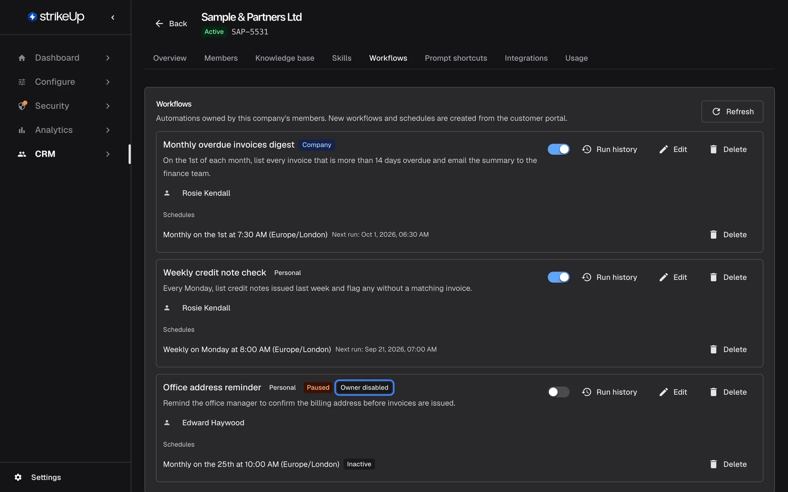Screen dimensions: 788x492
Task: Click the Company tag on invoices digest
Action: click(x=317, y=145)
